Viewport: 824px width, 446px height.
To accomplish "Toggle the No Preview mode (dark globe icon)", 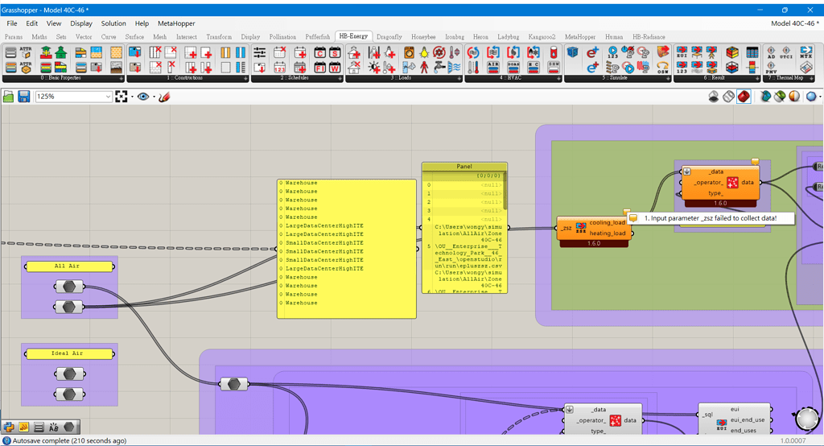I will click(x=714, y=97).
